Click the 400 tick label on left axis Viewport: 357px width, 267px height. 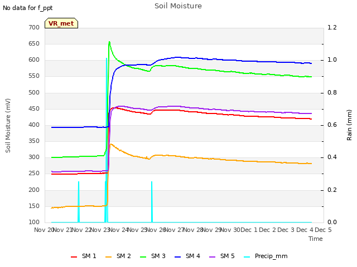pyautogui.click(x=34, y=125)
